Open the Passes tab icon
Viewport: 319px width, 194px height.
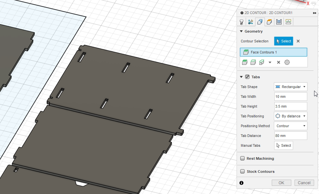click(279, 22)
